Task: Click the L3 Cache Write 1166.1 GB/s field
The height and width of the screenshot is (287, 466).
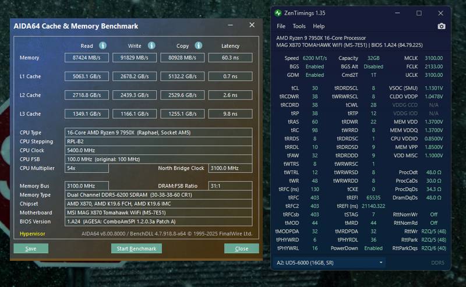Action: [135, 114]
